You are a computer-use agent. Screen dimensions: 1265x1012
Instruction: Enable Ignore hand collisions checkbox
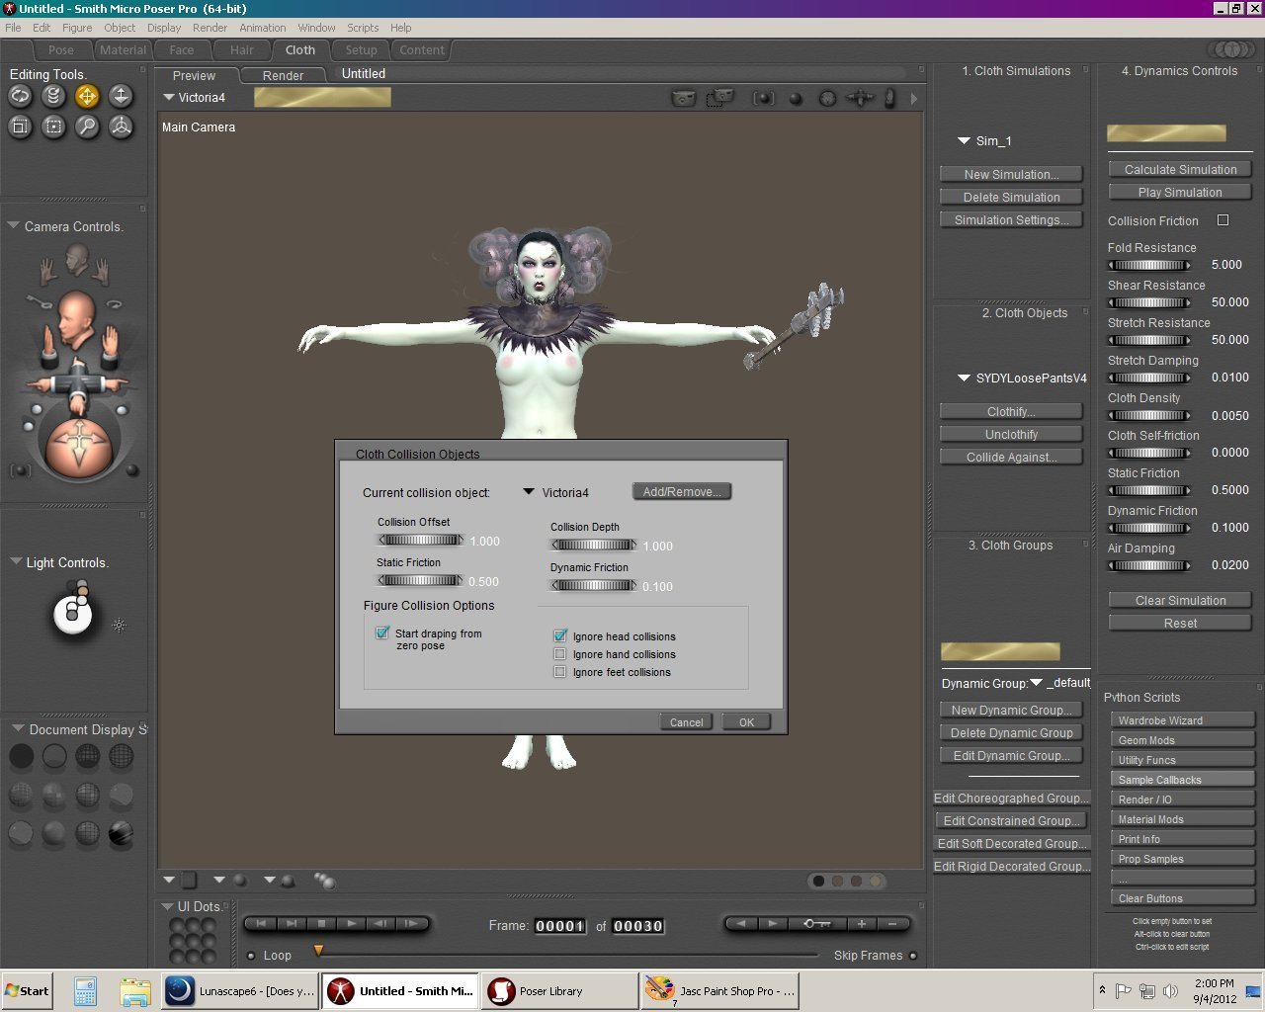(560, 654)
